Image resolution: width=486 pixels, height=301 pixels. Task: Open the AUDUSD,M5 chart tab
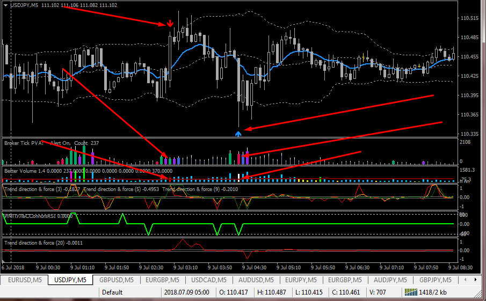pos(256,280)
